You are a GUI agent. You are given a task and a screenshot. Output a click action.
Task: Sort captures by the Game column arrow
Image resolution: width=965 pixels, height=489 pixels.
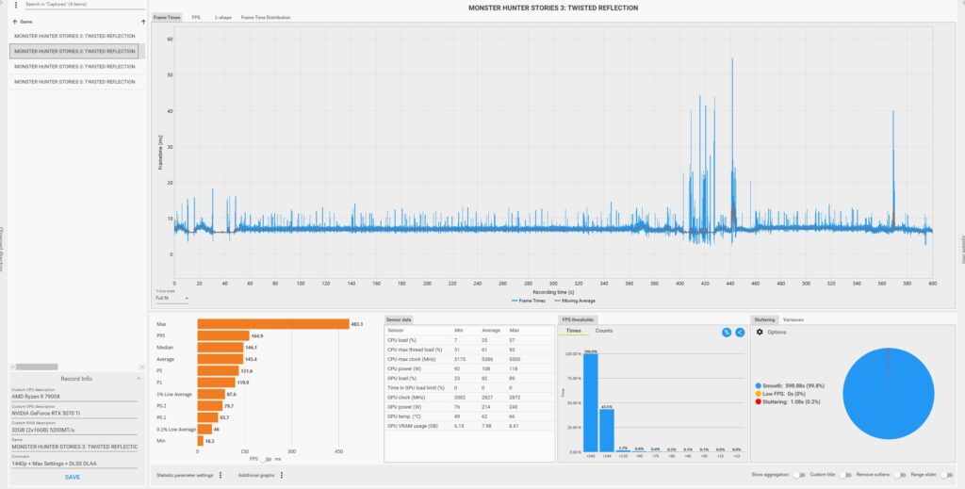(14, 22)
